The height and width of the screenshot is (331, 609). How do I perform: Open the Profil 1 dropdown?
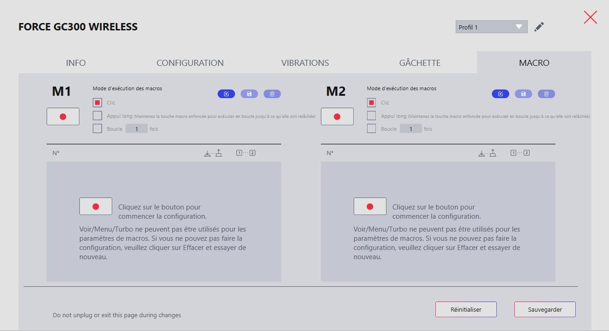click(x=491, y=27)
